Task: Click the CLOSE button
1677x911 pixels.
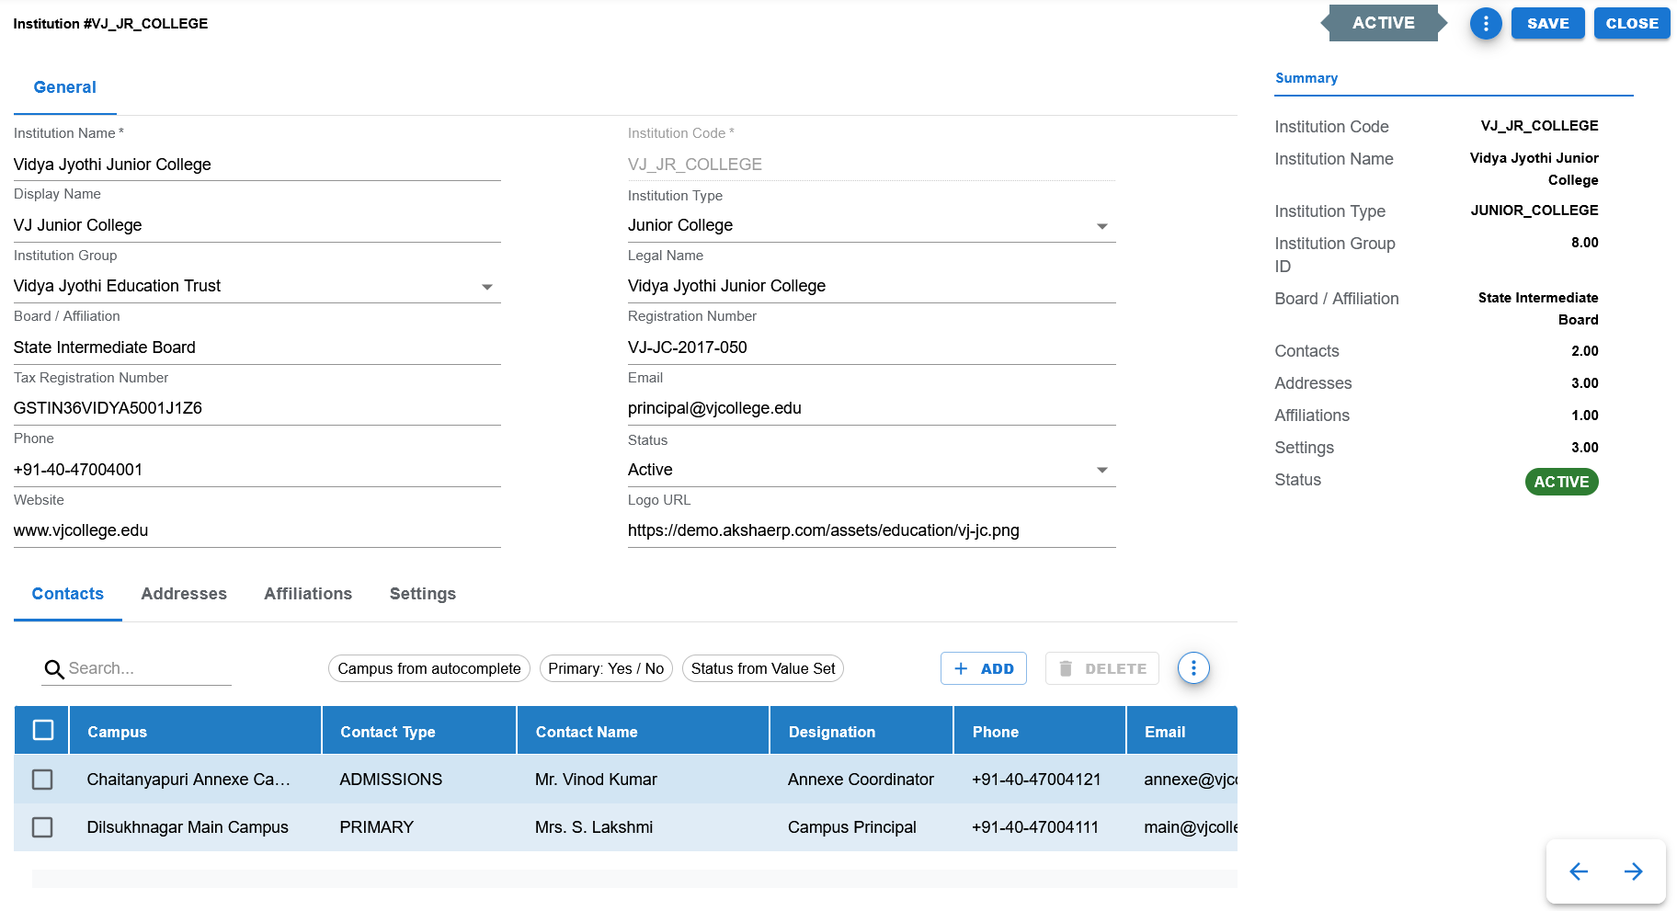Action: pyautogui.click(x=1632, y=24)
